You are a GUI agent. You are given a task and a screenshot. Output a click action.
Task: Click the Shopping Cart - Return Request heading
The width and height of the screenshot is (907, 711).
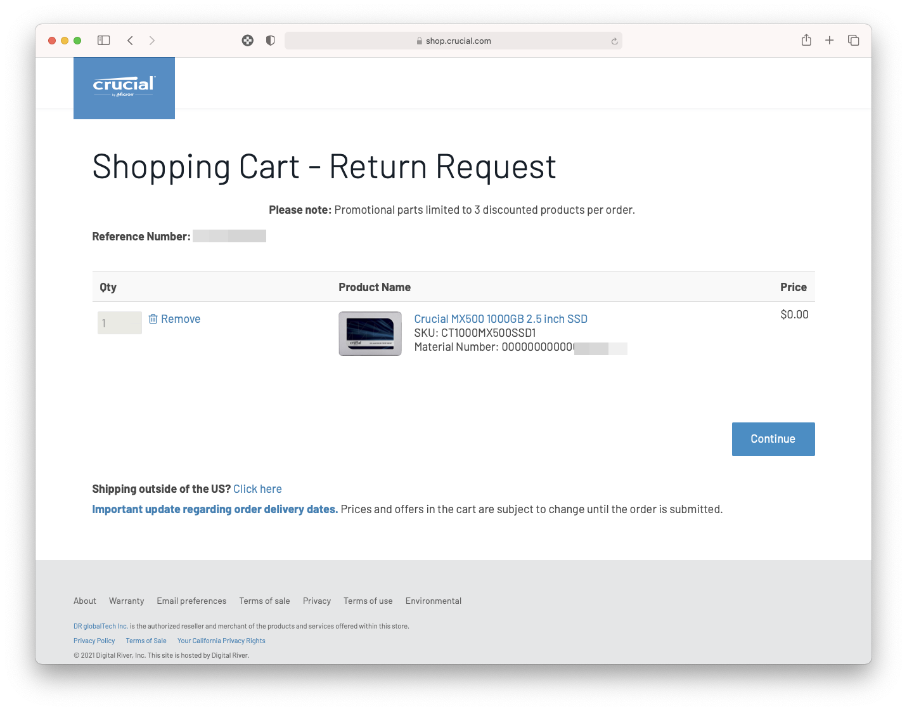[x=324, y=167]
